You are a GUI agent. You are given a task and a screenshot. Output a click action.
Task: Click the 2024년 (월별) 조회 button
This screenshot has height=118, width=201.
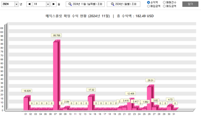coord(124,4)
